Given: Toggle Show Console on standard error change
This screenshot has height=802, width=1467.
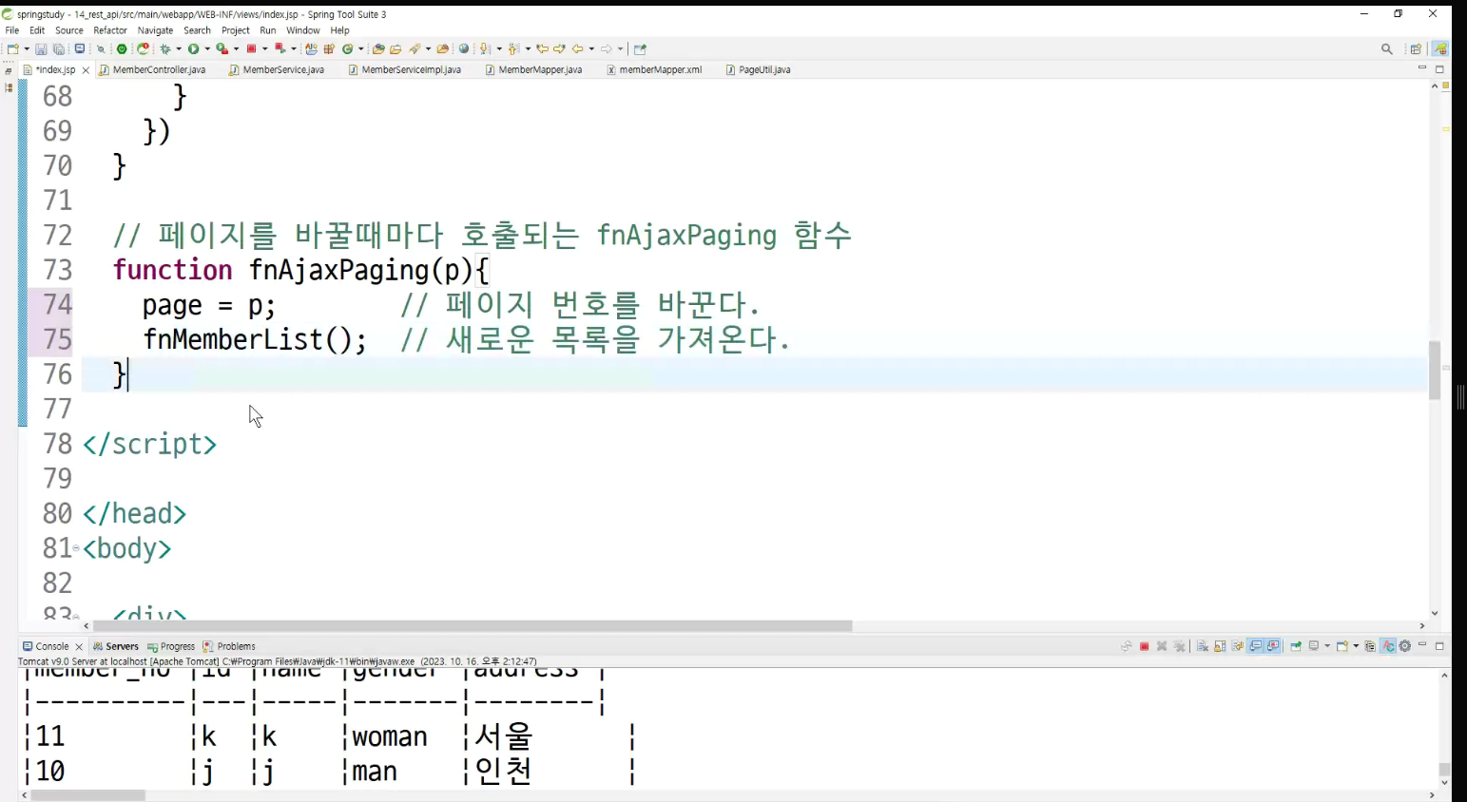Looking at the screenshot, I should 1273,646.
